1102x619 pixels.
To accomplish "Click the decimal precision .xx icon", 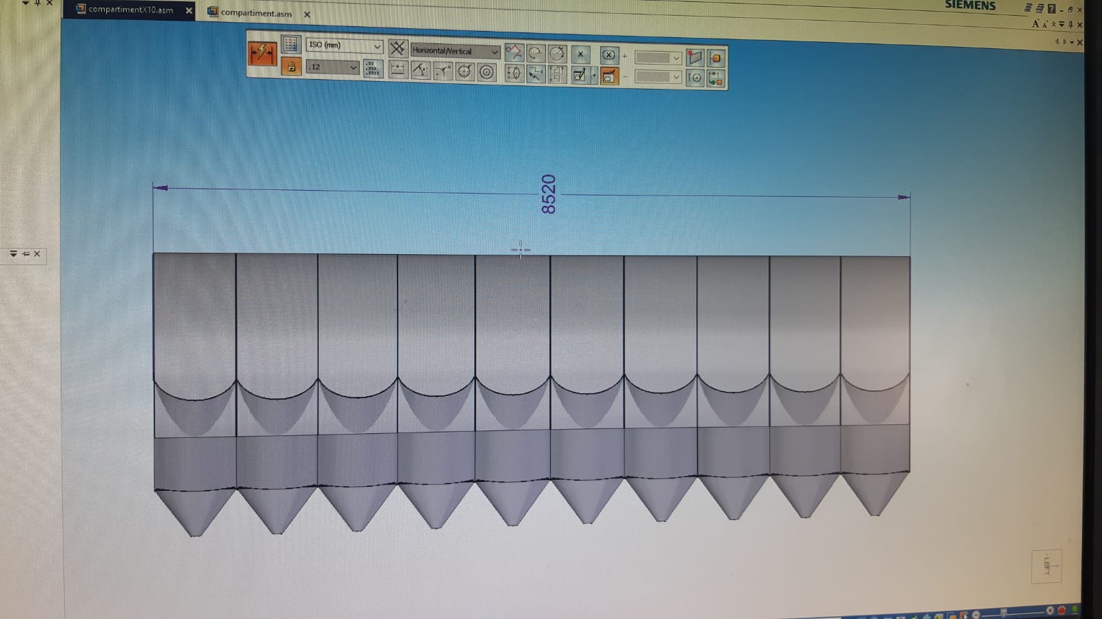I will (373, 69).
